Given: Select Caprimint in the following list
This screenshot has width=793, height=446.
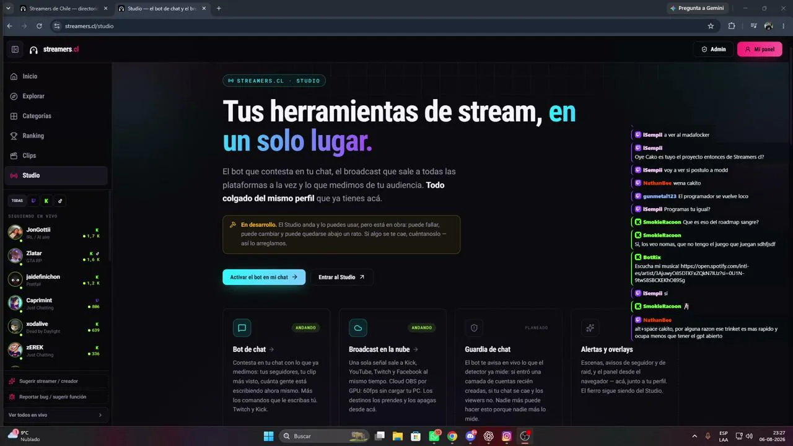Looking at the screenshot, I should (x=55, y=303).
